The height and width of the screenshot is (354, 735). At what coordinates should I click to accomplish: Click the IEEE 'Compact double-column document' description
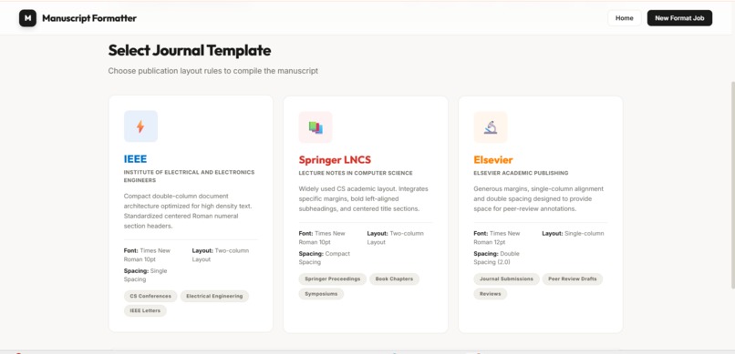click(188, 211)
